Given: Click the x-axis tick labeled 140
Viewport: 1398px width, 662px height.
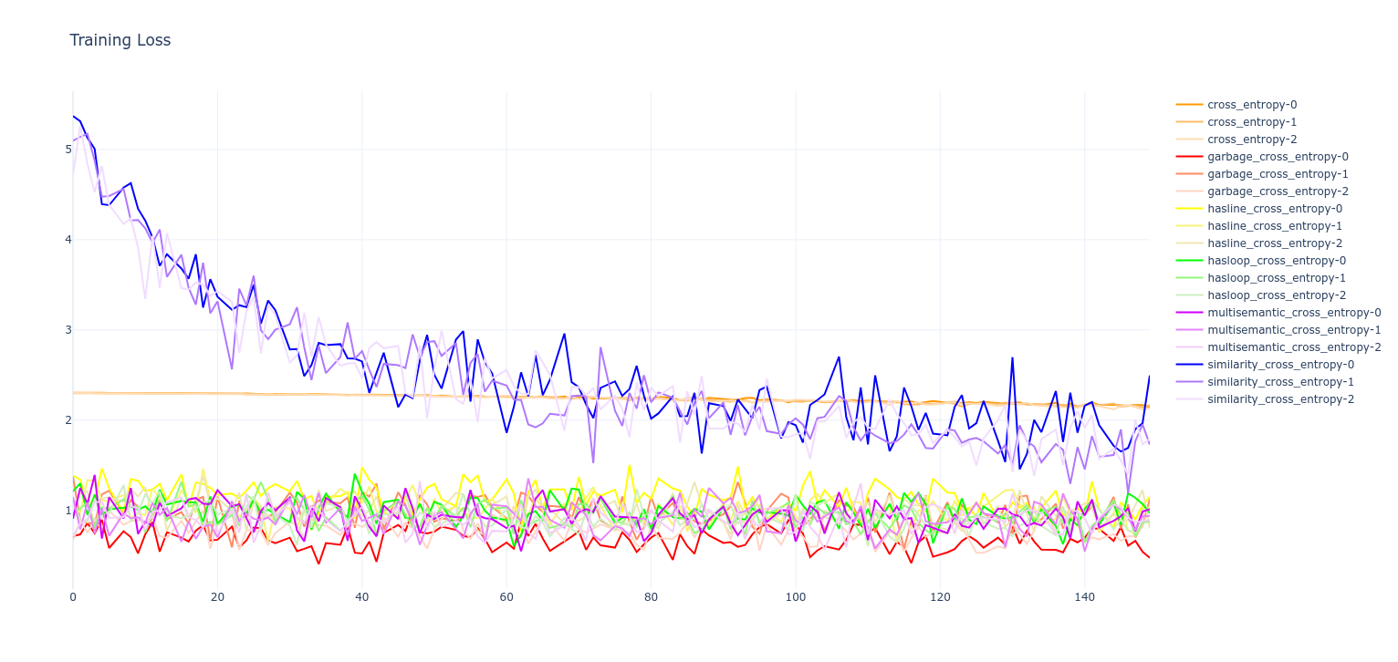Looking at the screenshot, I should (1086, 595).
